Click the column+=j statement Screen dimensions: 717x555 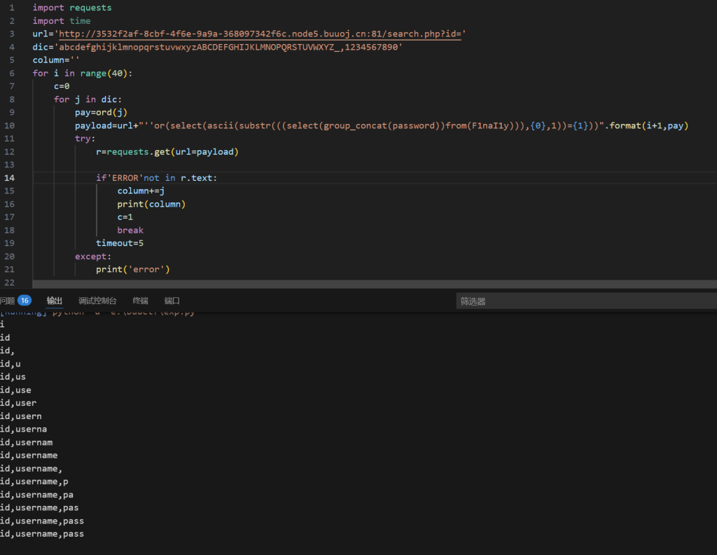coord(141,191)
